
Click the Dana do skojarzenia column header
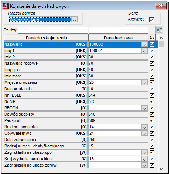46,38
